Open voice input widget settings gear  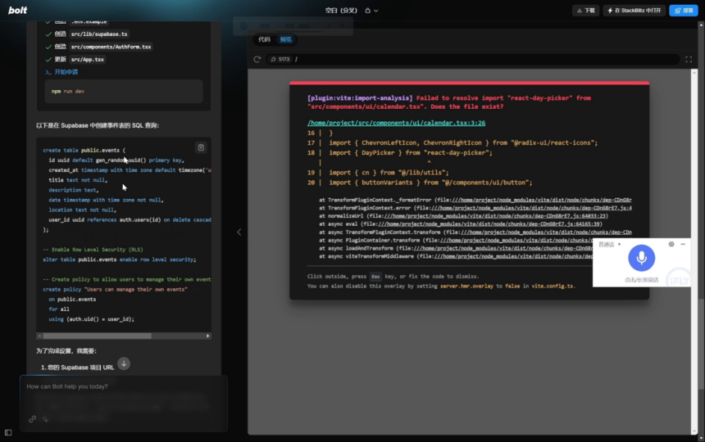tap(671, 244)
